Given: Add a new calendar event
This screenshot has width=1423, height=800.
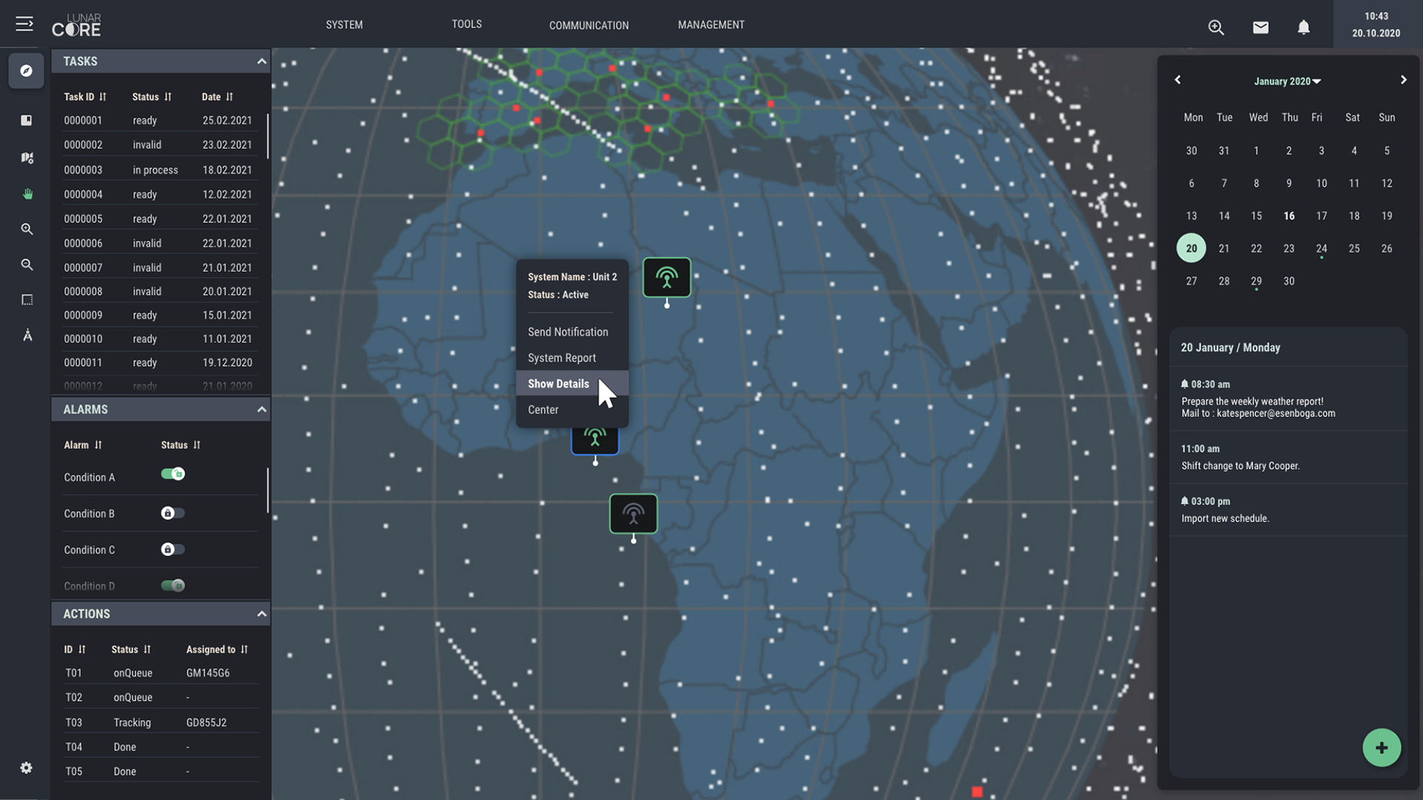Looking at the screenshot, I should point(1381,748).
